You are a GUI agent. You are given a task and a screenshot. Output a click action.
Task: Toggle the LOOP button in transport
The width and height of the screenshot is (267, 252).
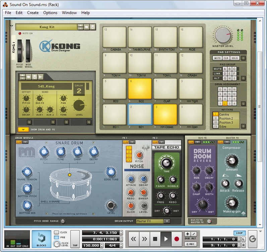(x=240, y=233)
